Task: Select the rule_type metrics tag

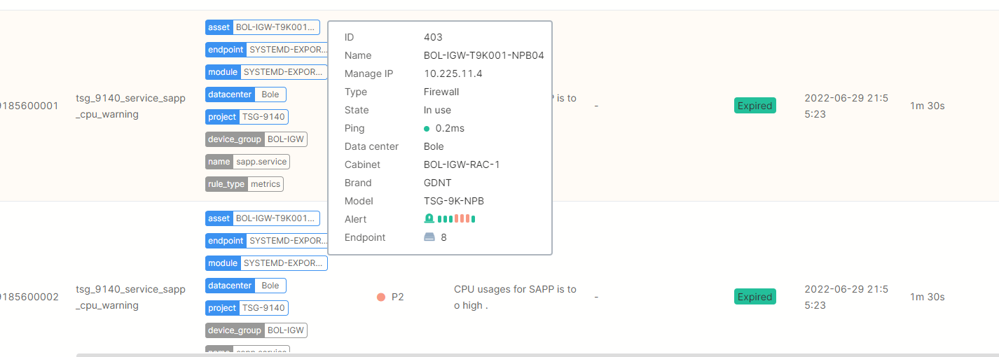Action: click(244, 184)
